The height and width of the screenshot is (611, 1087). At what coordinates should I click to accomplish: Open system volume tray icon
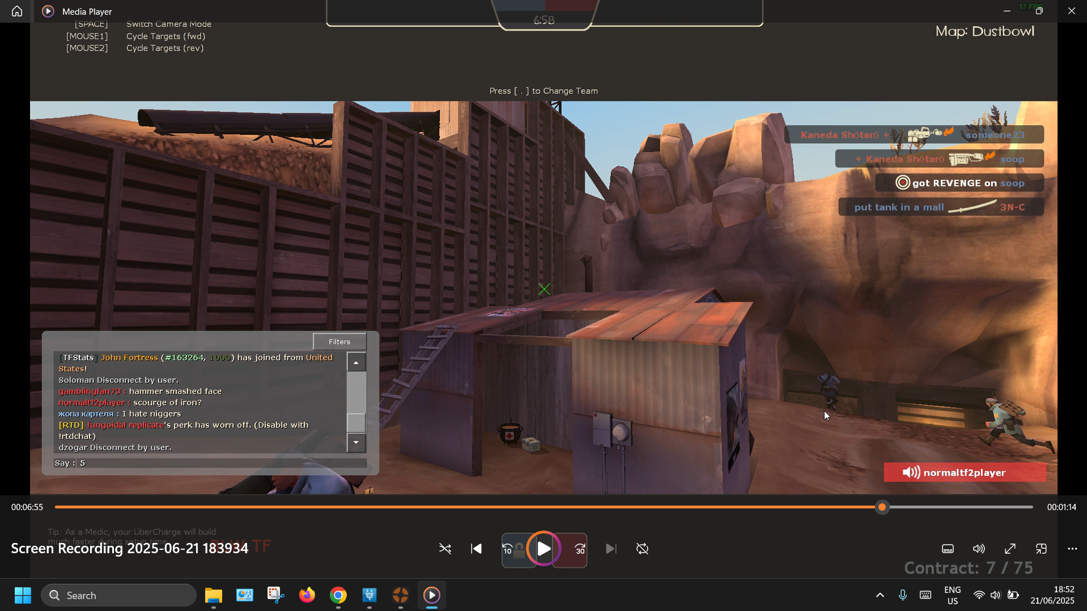click(x=996, y=595)
